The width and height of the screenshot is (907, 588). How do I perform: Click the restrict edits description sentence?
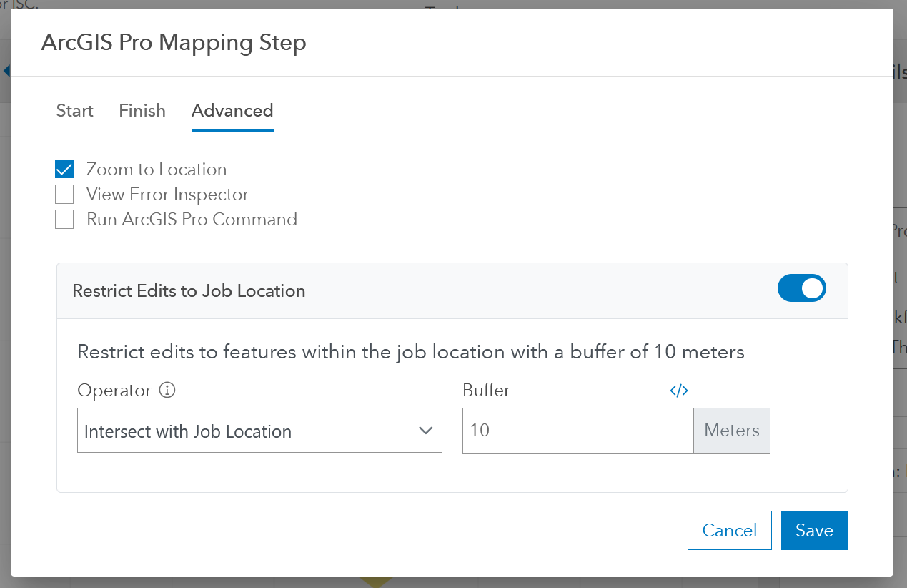[x=411, y=352]
